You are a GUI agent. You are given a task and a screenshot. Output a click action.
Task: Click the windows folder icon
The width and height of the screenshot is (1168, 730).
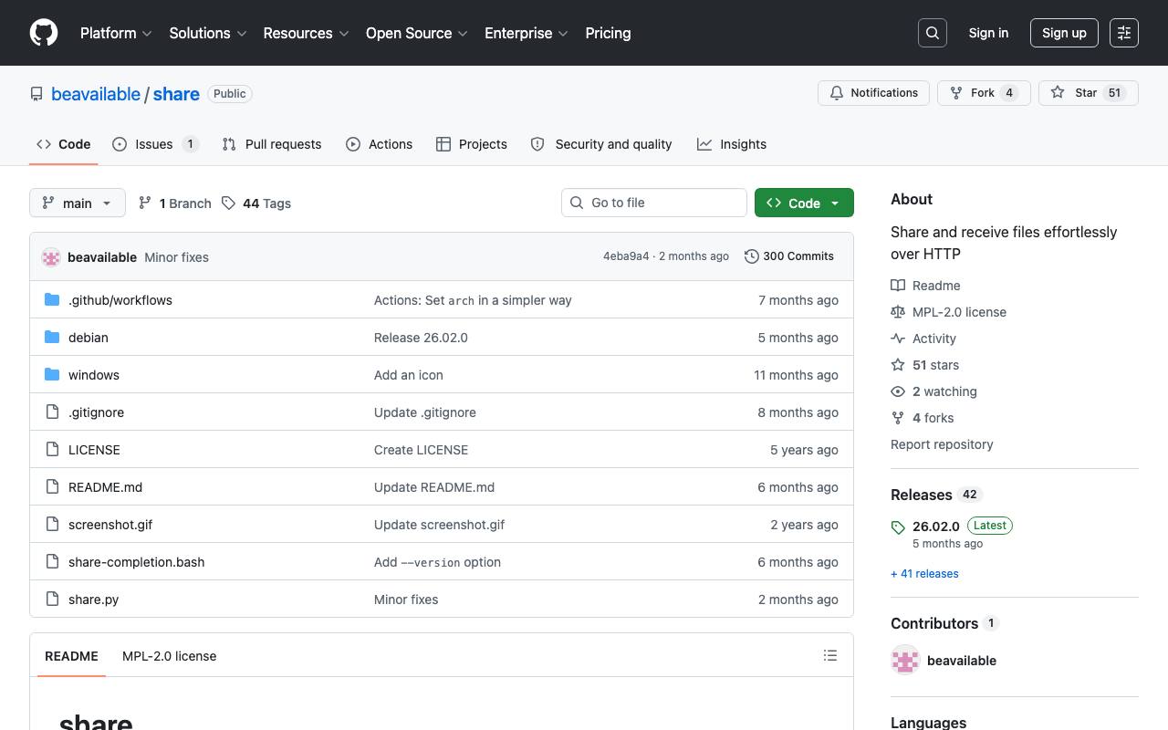pos(52,375)
